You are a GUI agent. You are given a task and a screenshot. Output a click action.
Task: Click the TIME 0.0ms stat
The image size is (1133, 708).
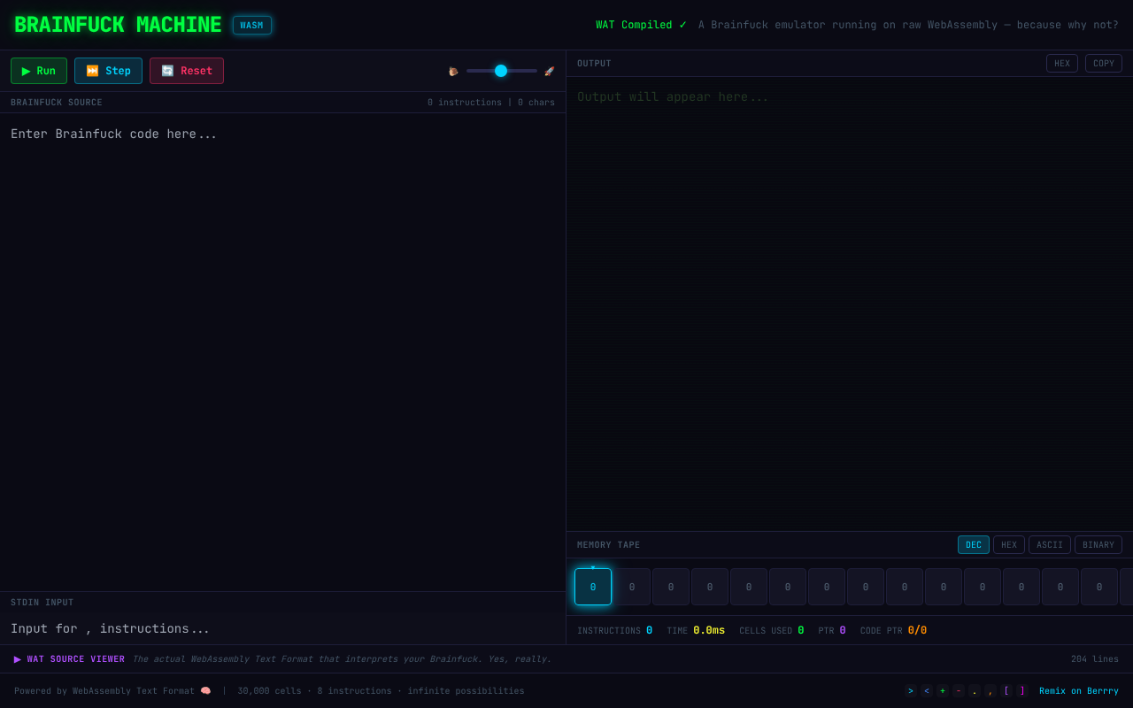(x=696, y=631)
